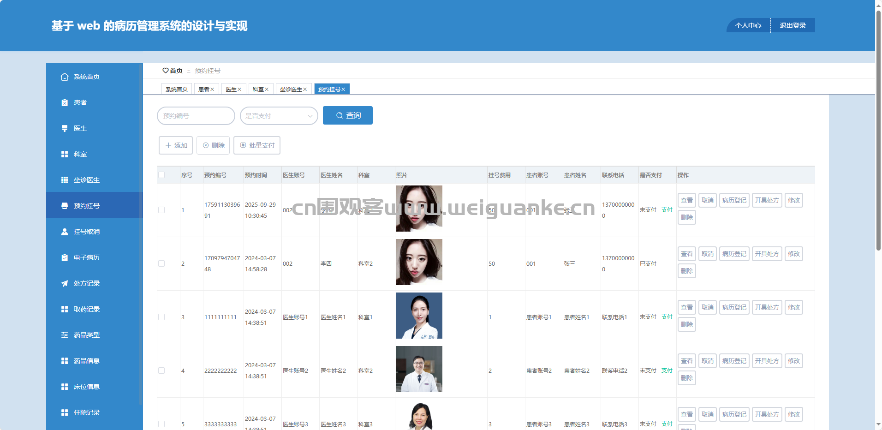Click the 查询 search button

(348, 115)
